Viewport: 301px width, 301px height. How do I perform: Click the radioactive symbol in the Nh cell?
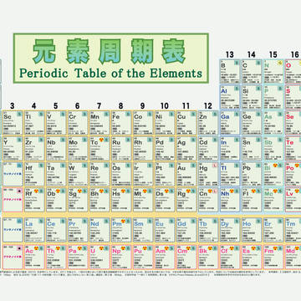[232, 191]
